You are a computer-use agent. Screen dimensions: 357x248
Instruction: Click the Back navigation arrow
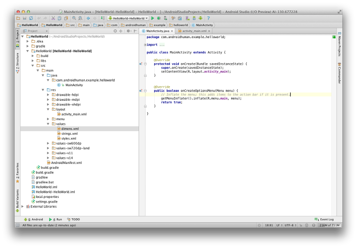pyautogui.click(x=88, y=18)
